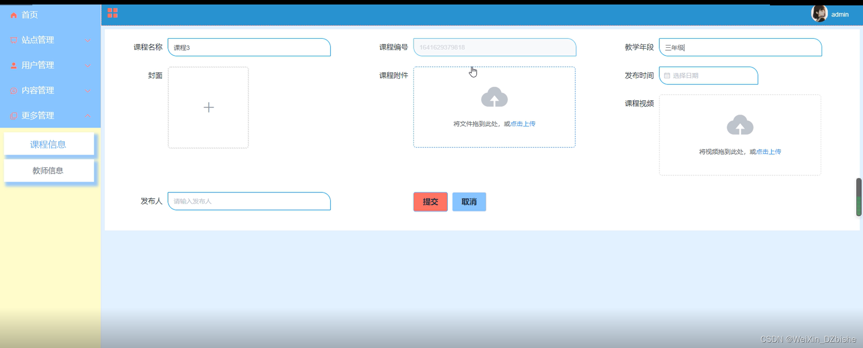
Task: Focus the 教学年段 input field
Action: [x=740, y=47]
